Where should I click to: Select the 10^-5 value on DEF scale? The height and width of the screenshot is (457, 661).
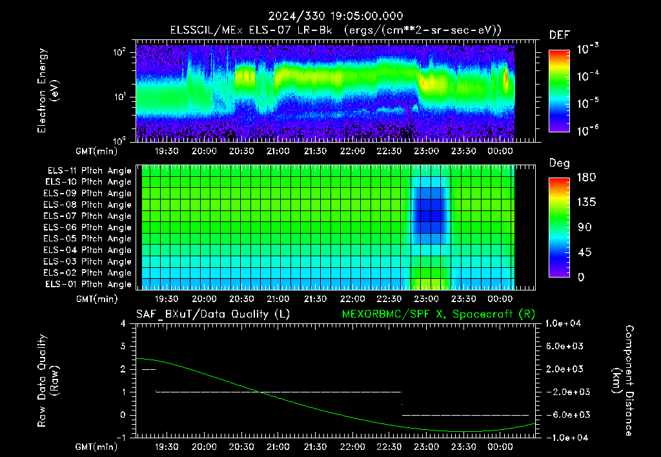click(587, 103)
